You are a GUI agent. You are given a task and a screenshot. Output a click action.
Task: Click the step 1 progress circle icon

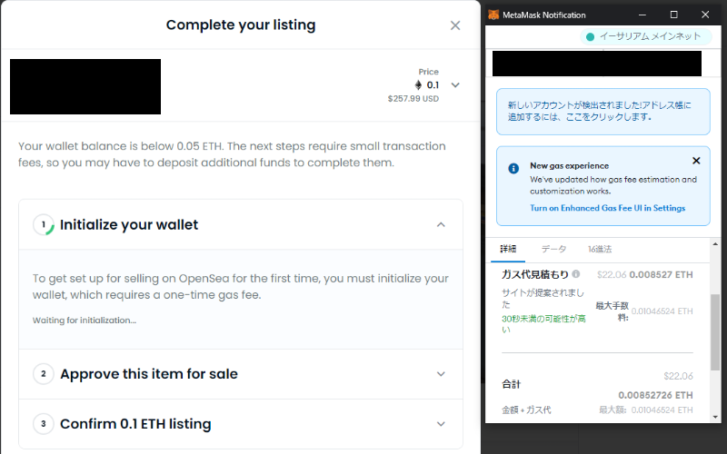44,224
